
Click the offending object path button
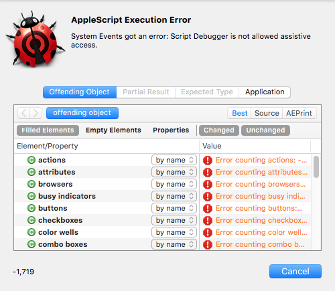[82, 113]
